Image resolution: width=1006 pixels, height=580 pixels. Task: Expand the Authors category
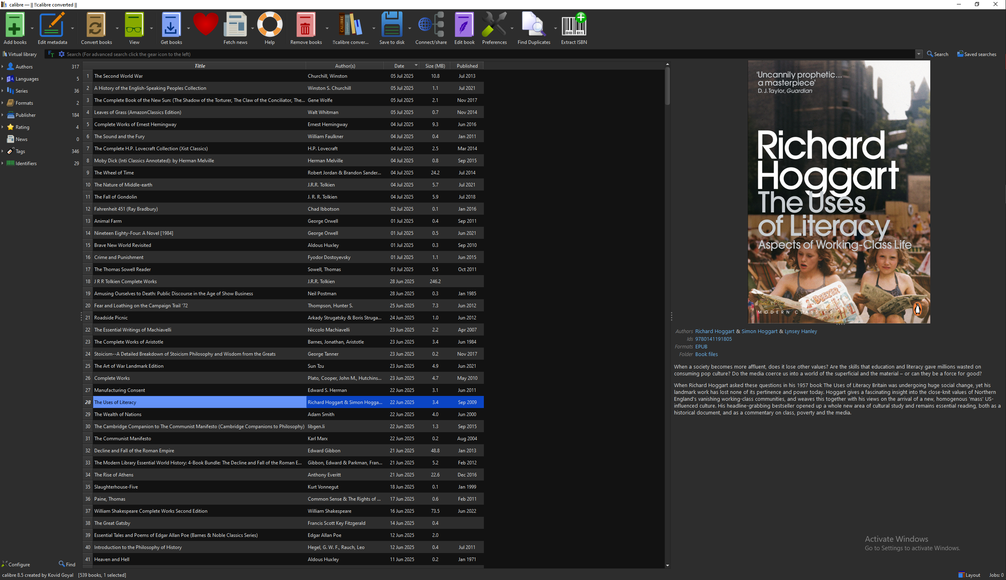click(2, 66)
